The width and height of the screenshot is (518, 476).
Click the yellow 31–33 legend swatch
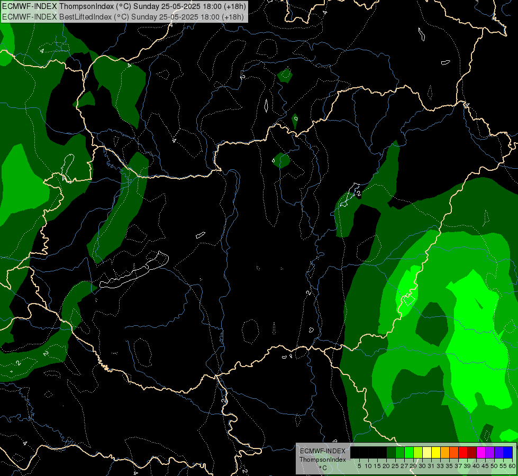pyautogui.click(x=436, y=452)
